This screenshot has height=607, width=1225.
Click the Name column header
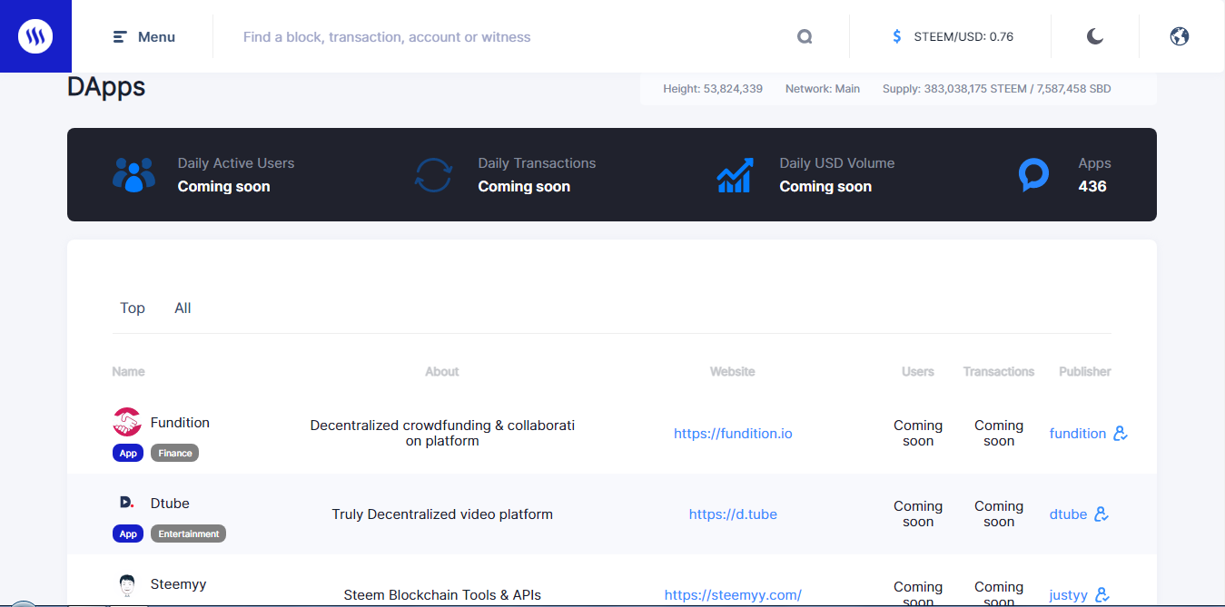128,371
